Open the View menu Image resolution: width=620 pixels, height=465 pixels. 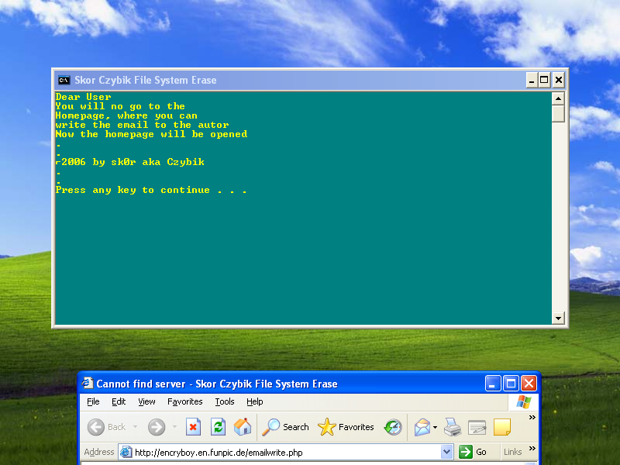[x=146, y=401]
